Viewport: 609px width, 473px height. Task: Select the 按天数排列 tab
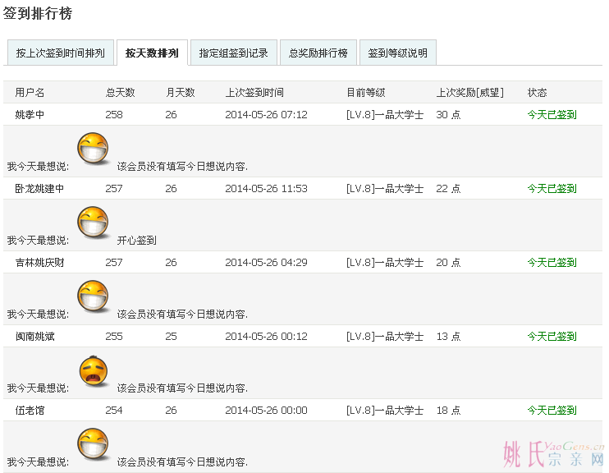tap(152, 53)
